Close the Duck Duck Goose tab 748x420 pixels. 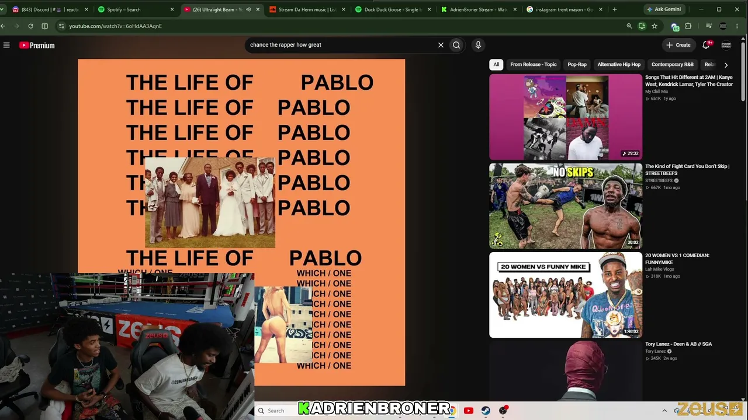tap(429, 9)
